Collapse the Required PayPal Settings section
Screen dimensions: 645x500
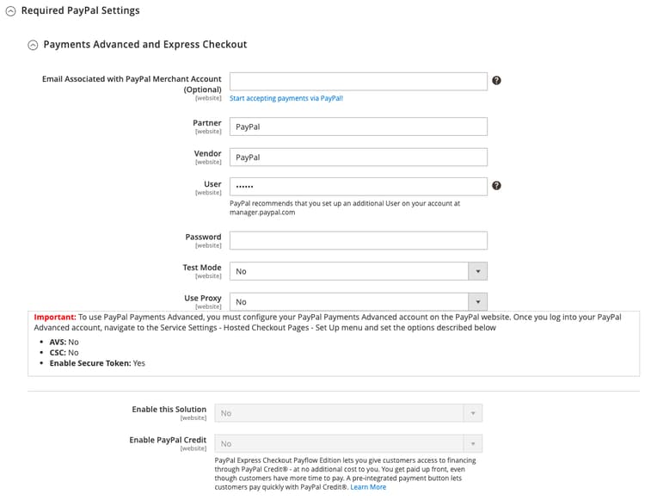tap(10, 11)
